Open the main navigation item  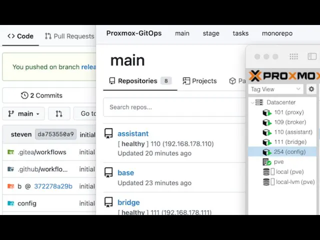coord(182,33)
